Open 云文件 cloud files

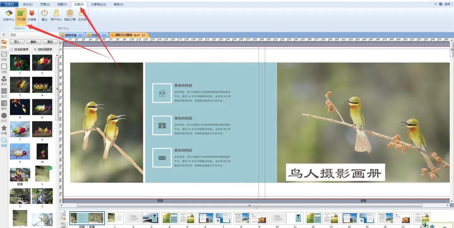click(x=82, y=15)
